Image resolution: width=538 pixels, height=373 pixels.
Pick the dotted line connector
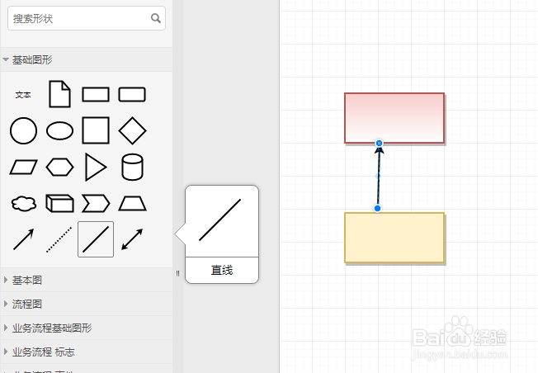59,239
